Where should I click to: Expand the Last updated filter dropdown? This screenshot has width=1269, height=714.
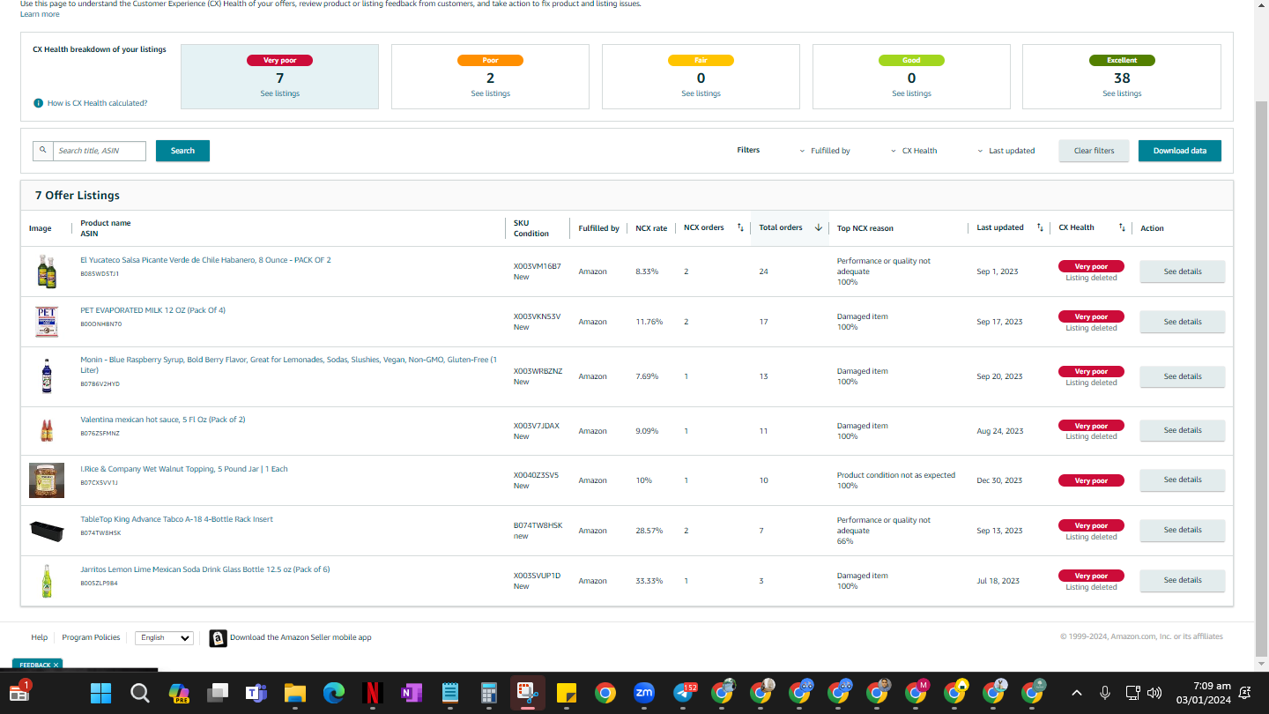pyautogui.click(x=1006, y=151)
